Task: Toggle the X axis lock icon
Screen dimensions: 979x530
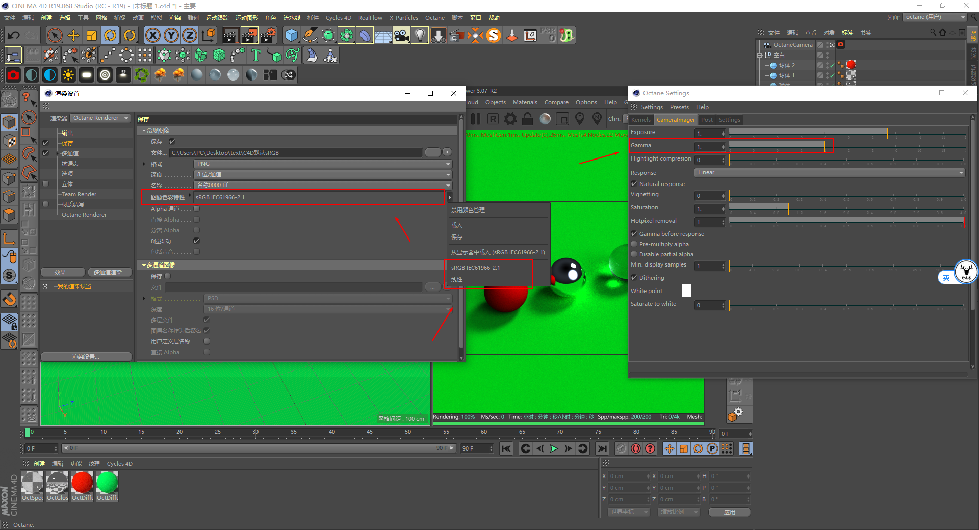Action: click(152, 35)
